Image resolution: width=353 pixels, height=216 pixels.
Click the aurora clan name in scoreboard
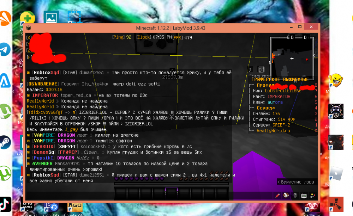tap(275, 103)
